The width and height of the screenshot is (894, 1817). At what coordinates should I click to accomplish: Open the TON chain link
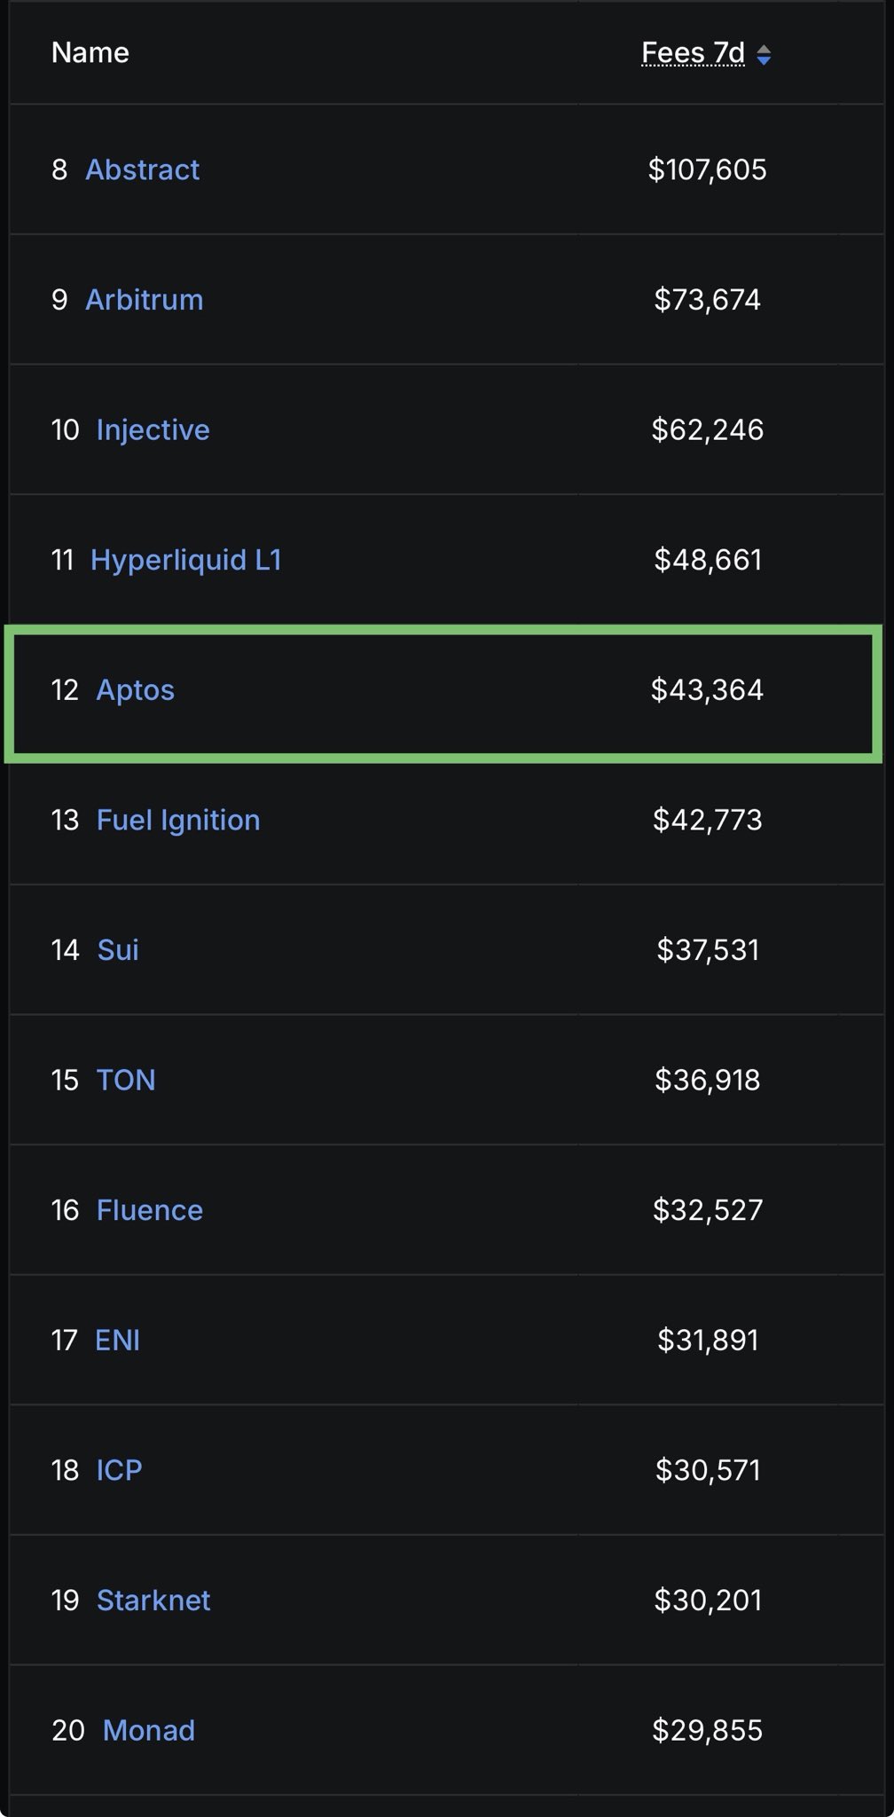tap(126, 1080)
